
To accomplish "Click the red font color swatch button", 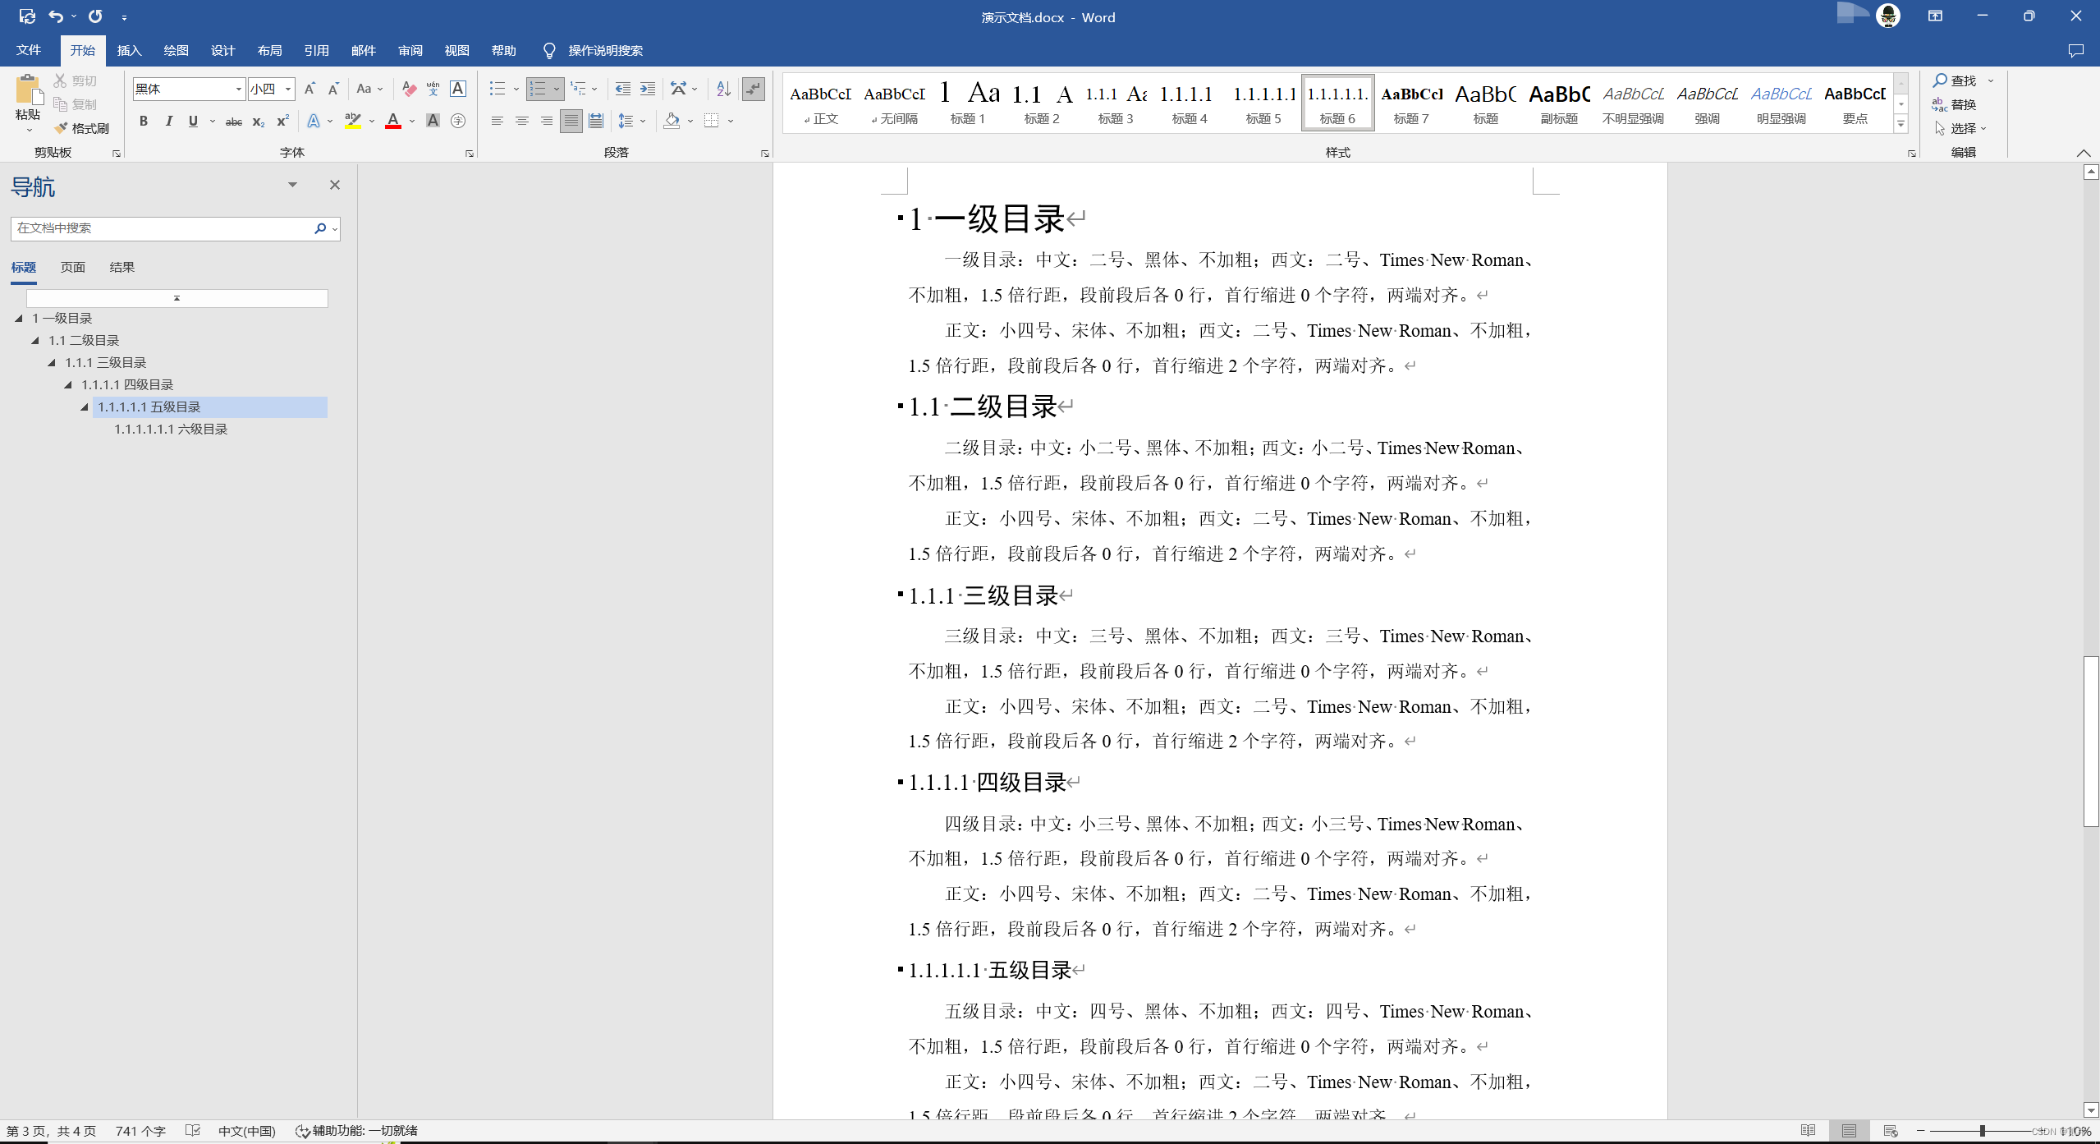I will click(393, 121).
